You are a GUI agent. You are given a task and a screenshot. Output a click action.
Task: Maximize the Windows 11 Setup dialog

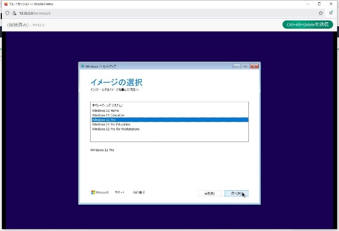click(245, 66)
